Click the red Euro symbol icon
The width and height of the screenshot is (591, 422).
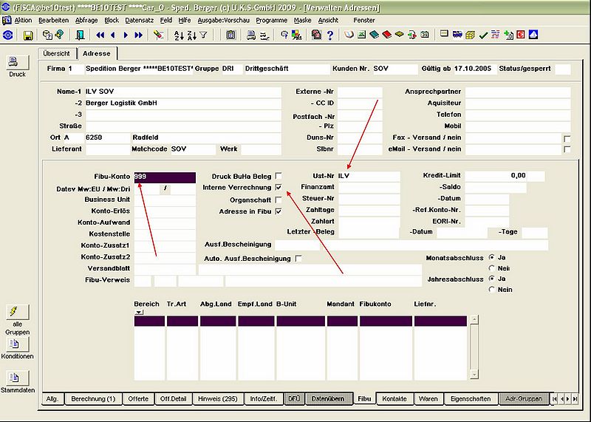521,35
